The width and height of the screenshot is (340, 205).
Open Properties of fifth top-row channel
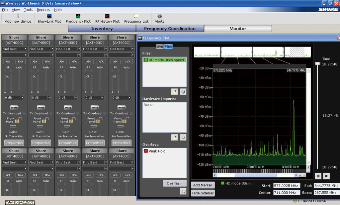[x=122, y=143]
